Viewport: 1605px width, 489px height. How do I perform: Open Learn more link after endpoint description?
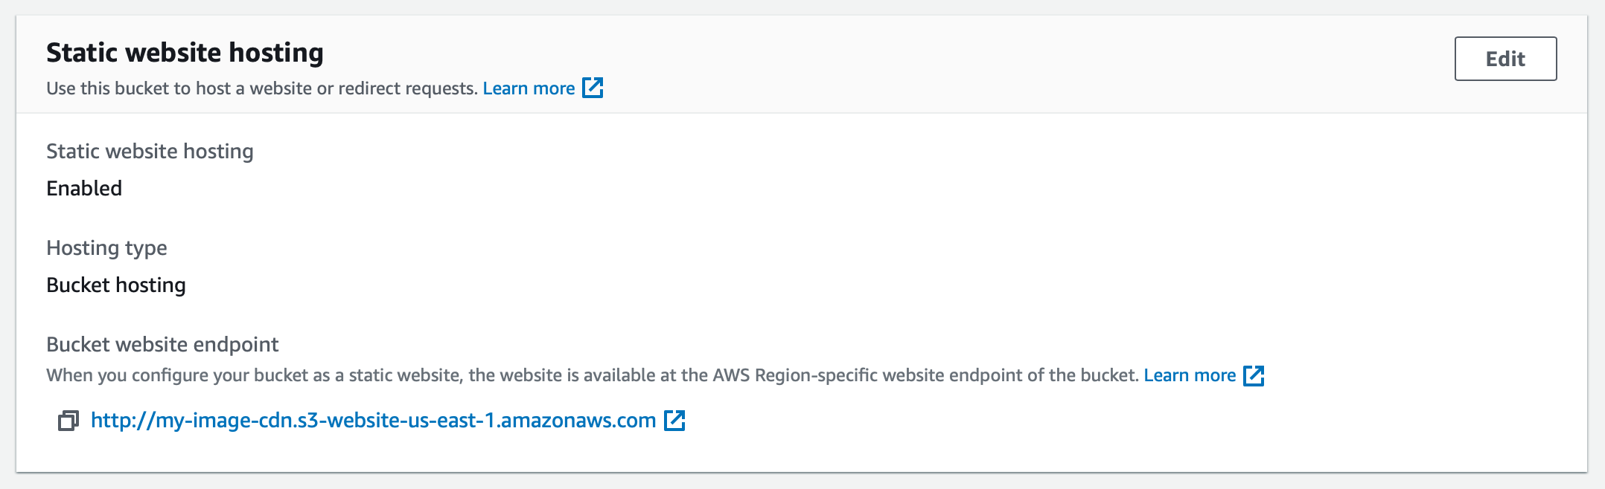pos(1190,375)
